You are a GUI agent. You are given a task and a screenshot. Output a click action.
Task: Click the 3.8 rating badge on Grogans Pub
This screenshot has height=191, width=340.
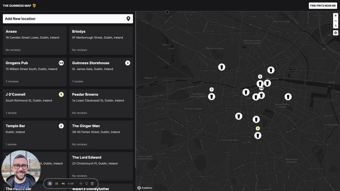(x=61, y=63)
